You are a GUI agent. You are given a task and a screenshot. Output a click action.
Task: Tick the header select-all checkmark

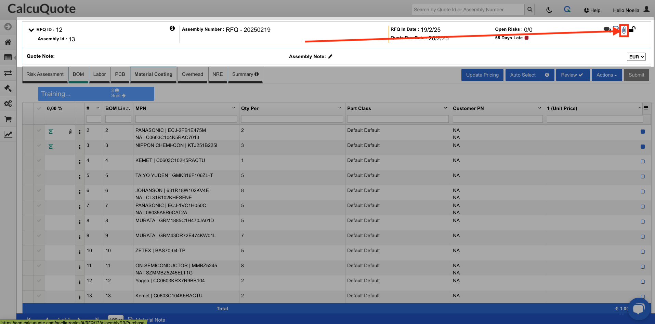click(39, 108)
